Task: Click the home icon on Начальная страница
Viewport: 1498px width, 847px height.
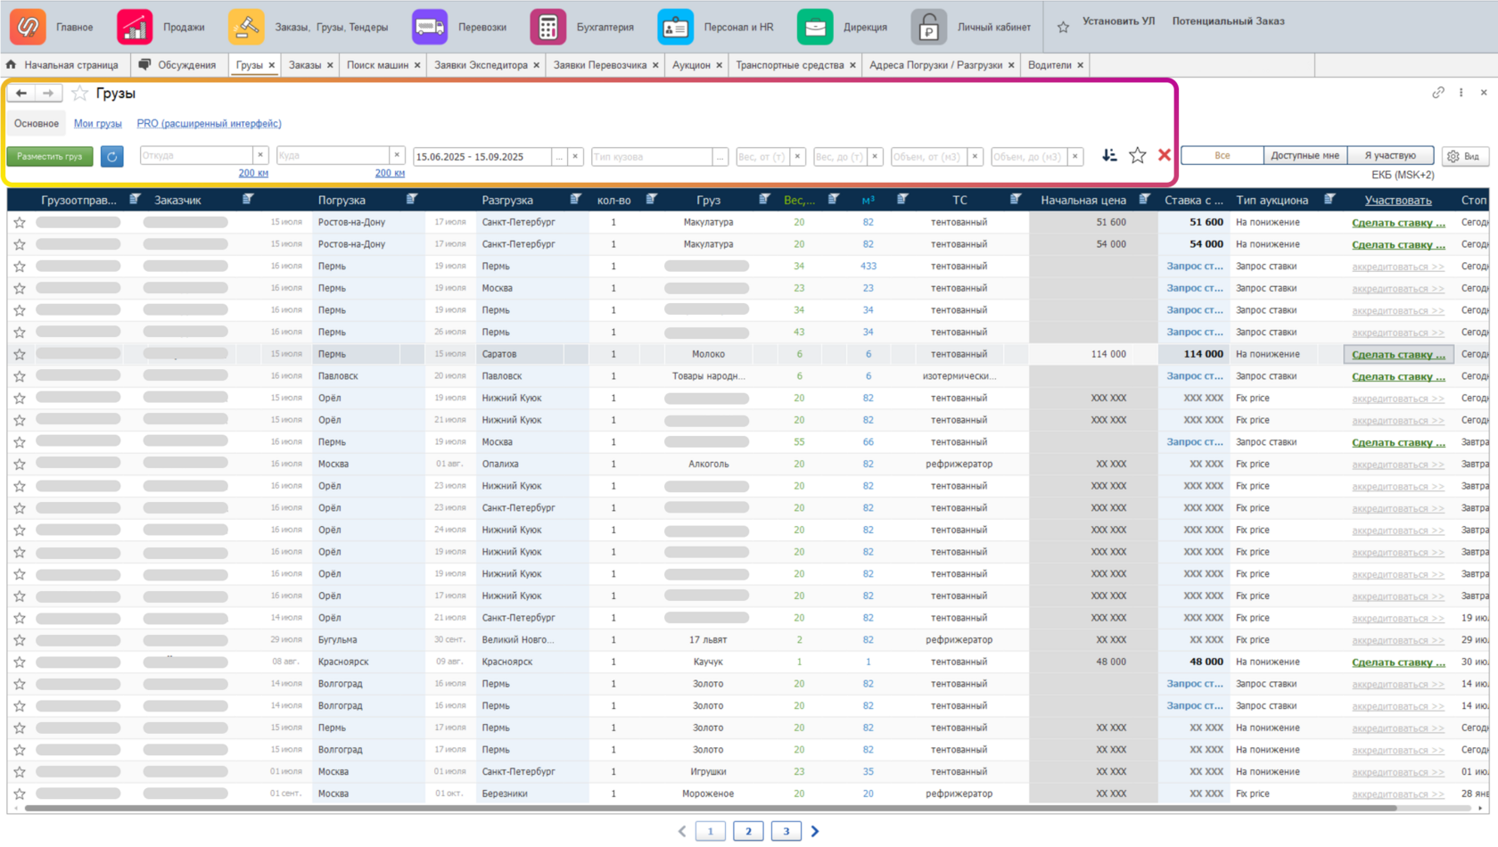Action: coord(12,64)
